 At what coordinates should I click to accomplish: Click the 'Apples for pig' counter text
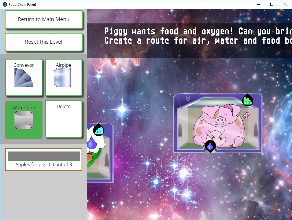(44, 165)
